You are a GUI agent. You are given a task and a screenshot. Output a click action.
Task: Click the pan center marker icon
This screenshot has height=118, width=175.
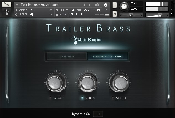click(131, 15)
